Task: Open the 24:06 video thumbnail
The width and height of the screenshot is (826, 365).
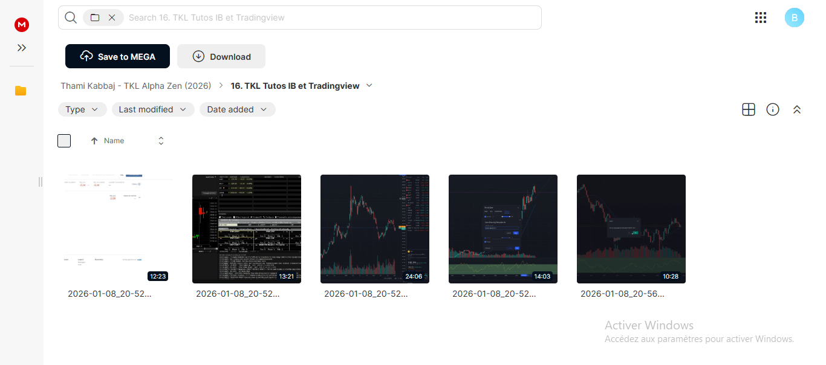Action: coord(375,229)
